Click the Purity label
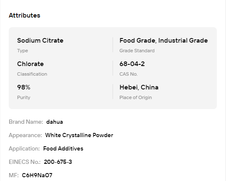Screen dimensions: 226x181 click(x=24, y=97)
